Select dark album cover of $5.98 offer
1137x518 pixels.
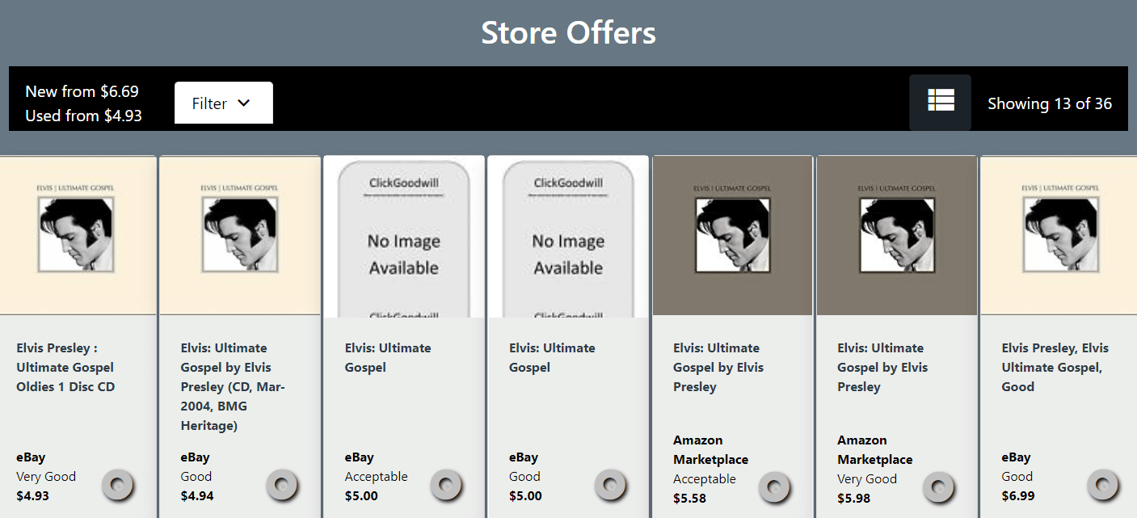pyautogui.click(x=896, y=234)
